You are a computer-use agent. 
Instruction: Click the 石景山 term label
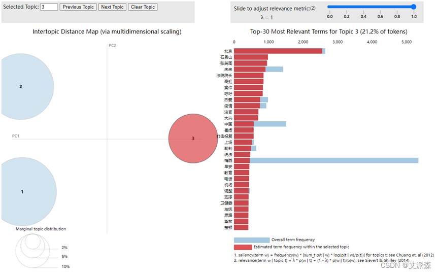click(x=226, y=57)
